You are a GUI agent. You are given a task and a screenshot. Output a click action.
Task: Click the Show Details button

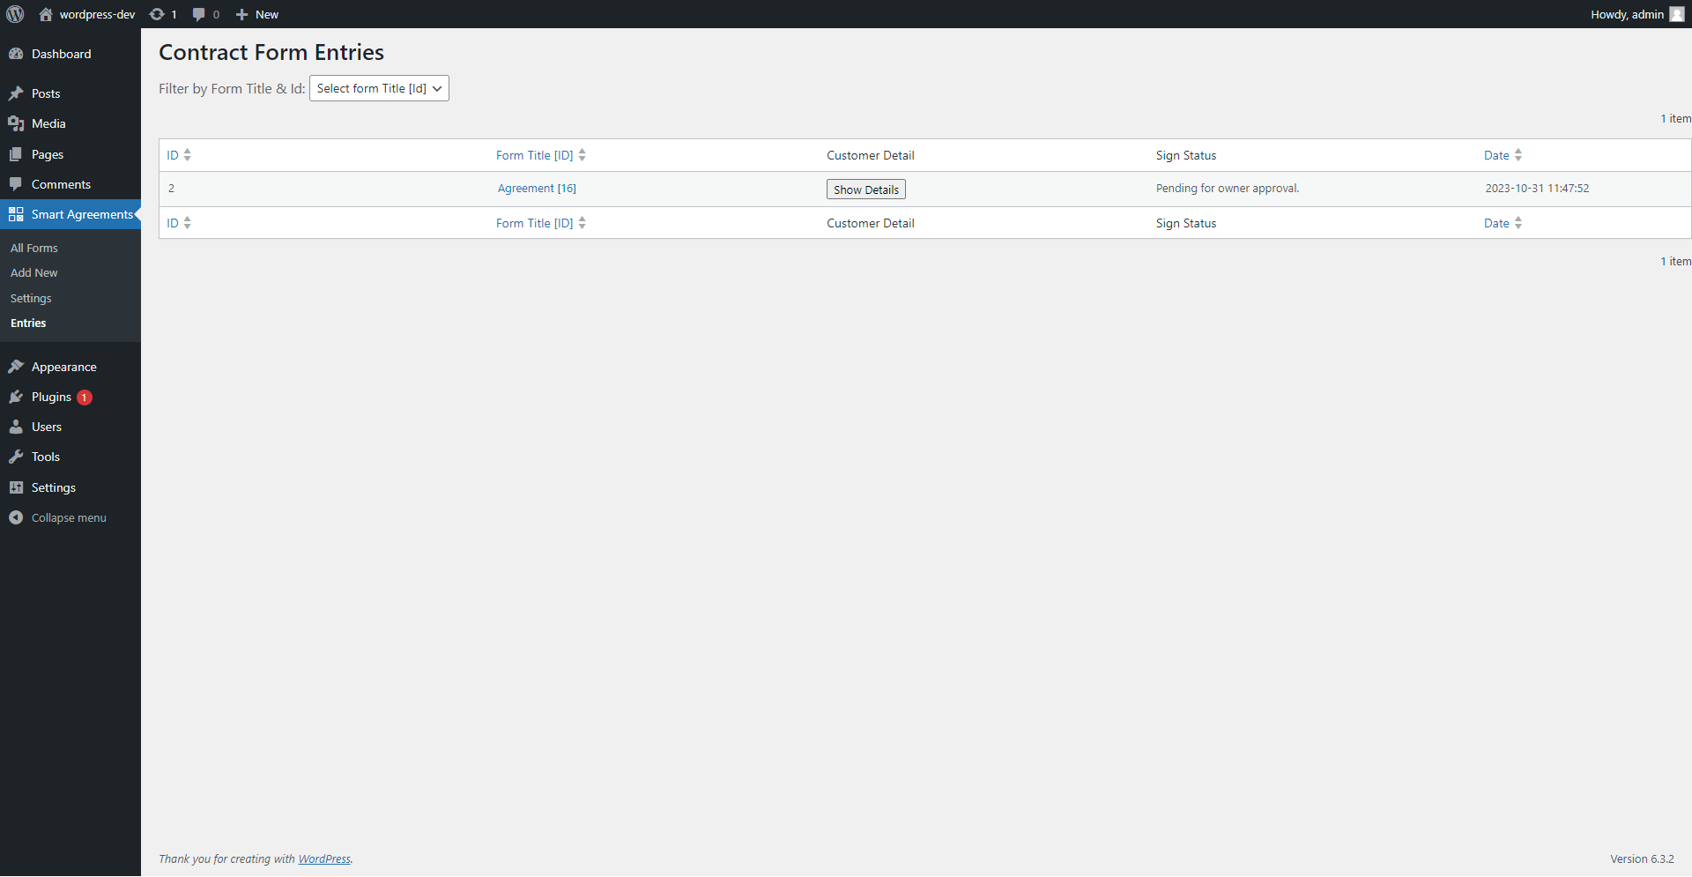[865, 190]
